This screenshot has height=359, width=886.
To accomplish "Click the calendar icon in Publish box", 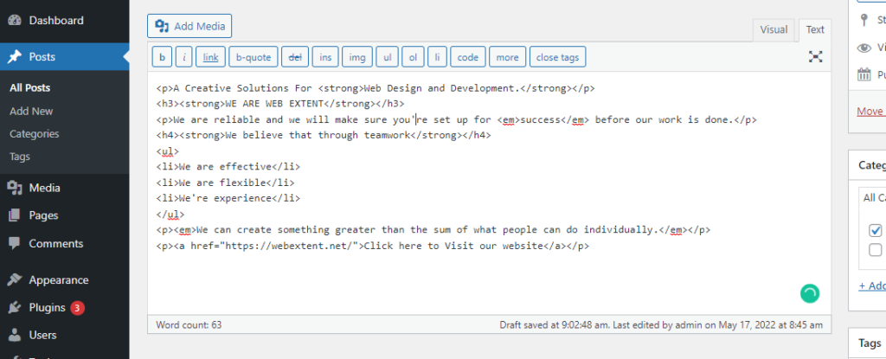I will point(864,74).
